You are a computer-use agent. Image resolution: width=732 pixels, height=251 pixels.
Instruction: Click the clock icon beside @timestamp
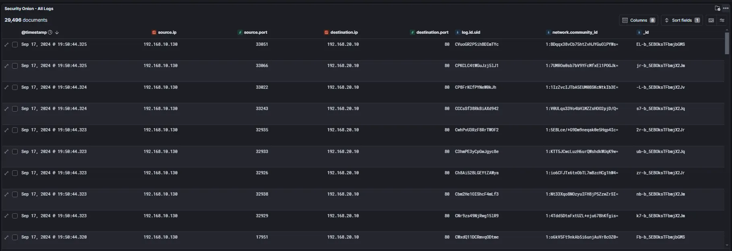pyautogui.click(x=50, y=33)
